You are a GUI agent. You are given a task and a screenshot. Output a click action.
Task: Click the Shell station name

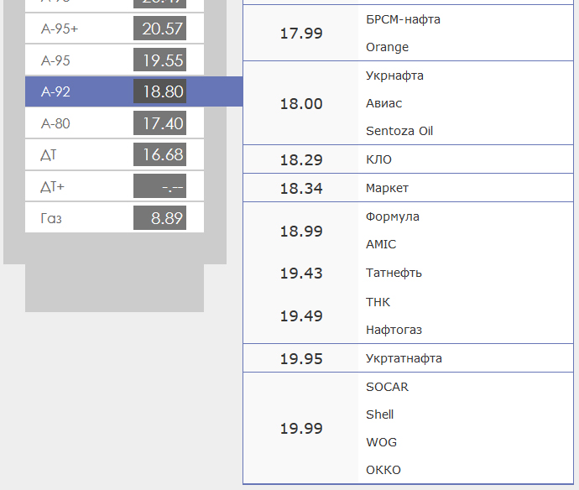coord(379,414)
